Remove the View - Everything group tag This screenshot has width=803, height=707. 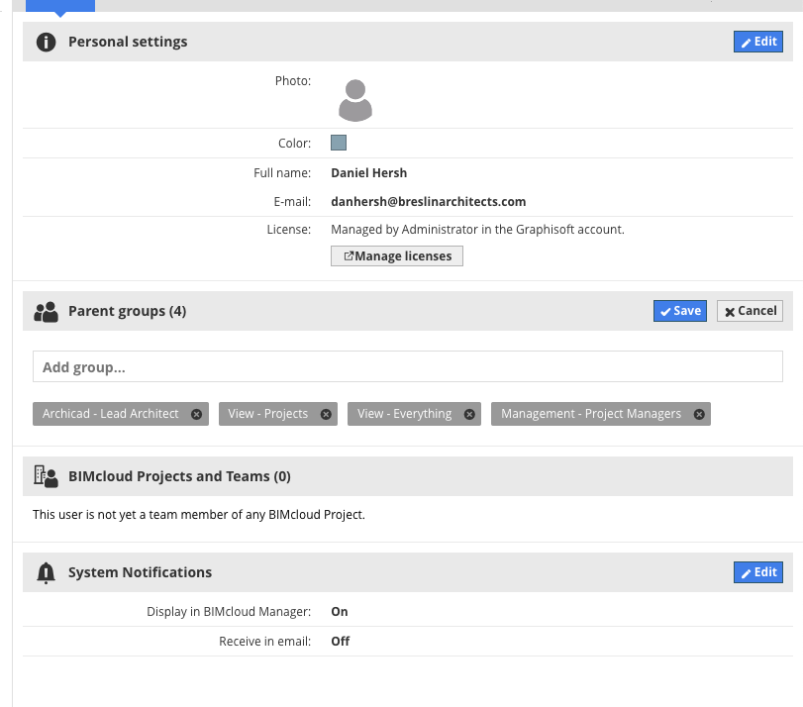click(469, 414)
